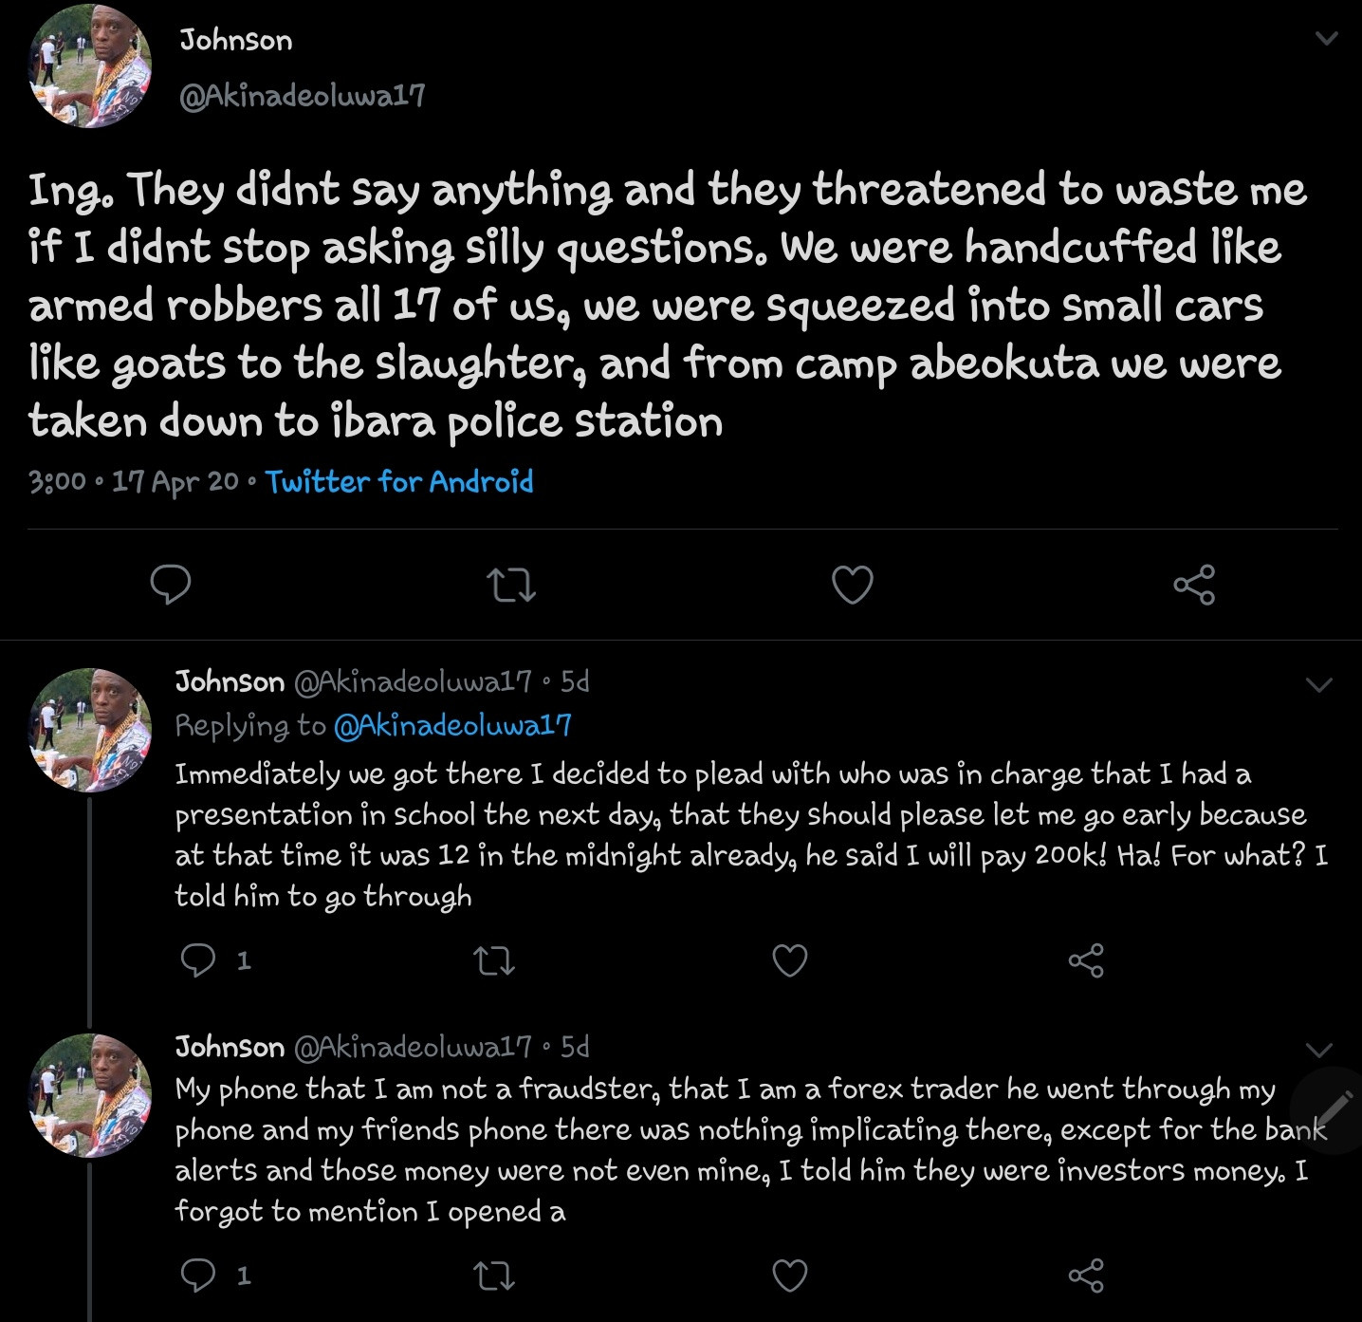The image size is (1362, 1322).
Task: Share the main tweet about Ibara police station
Action: (1193, 584)
